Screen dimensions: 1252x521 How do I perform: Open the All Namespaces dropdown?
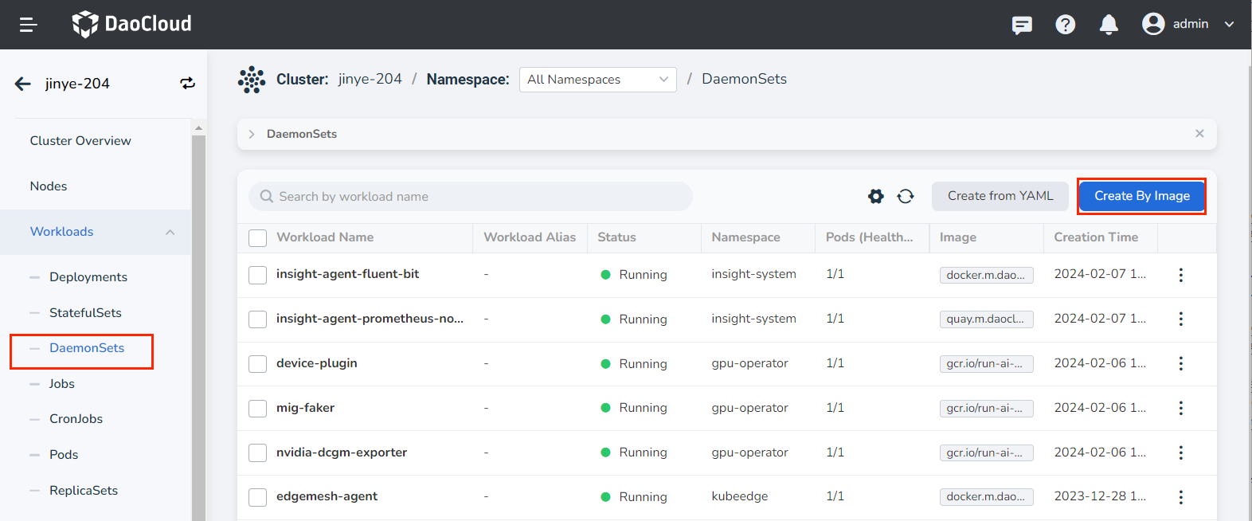tap(597, 80)
